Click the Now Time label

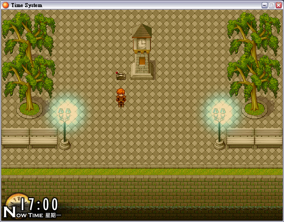[x=23, y=212]
